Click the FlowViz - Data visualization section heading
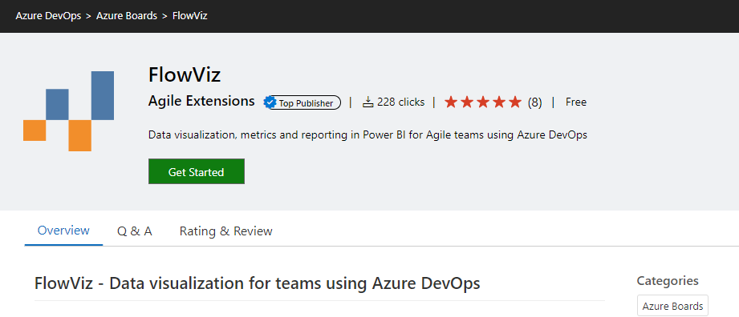The image size is (739, 317). [x=258, y=283]
